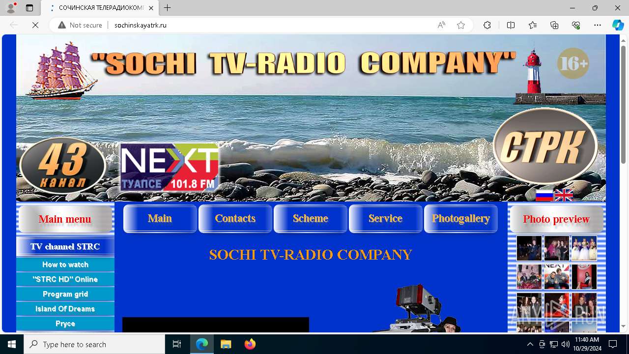Open the Extensions menu
Viewport: 629px width, 354px height.
(487, 25)
